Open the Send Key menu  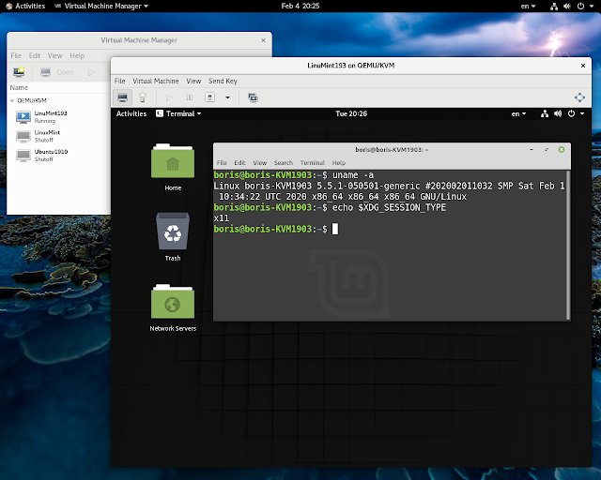223,82
